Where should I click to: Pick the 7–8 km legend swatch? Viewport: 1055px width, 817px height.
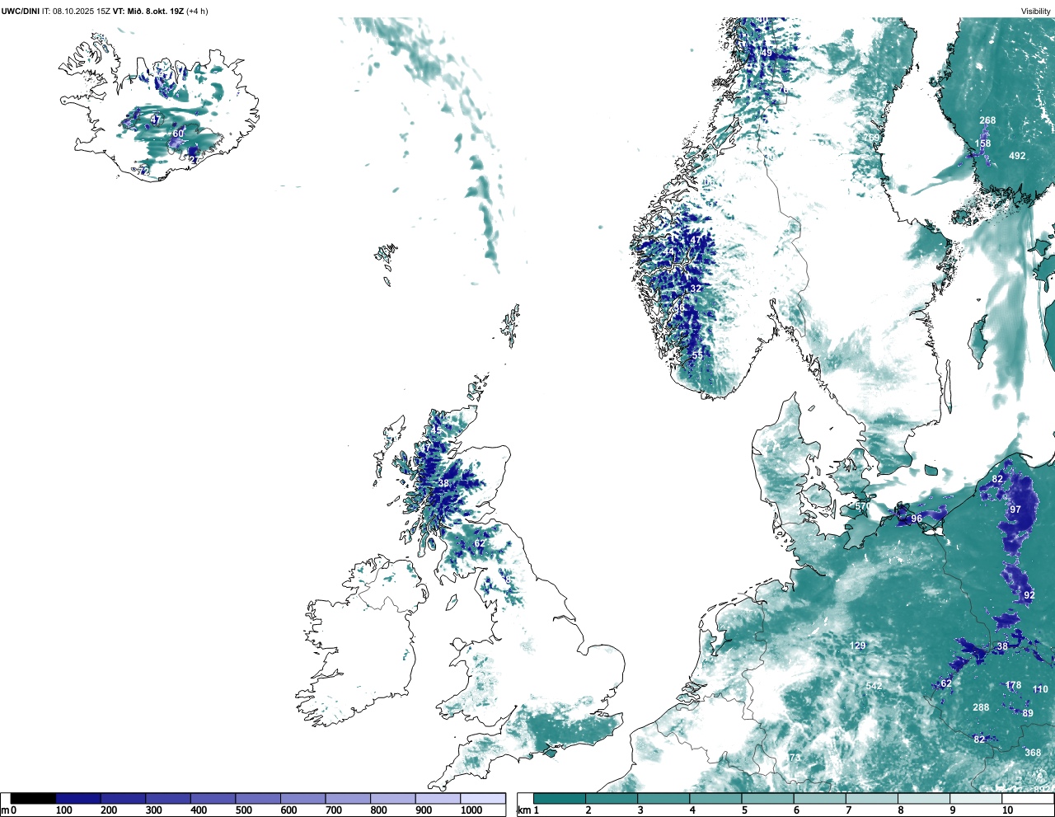[x=872, y=799]
